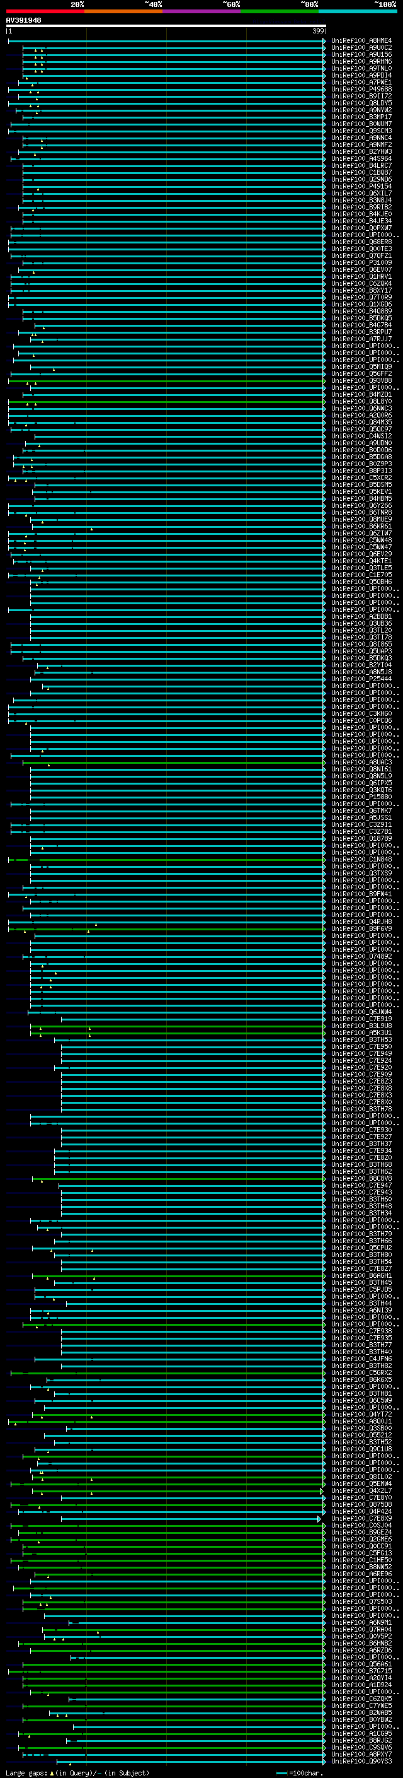Select the UniRef100_Q6IPX5 label
The height and width of the screenshot is (1778, 403).
point(361,783)
